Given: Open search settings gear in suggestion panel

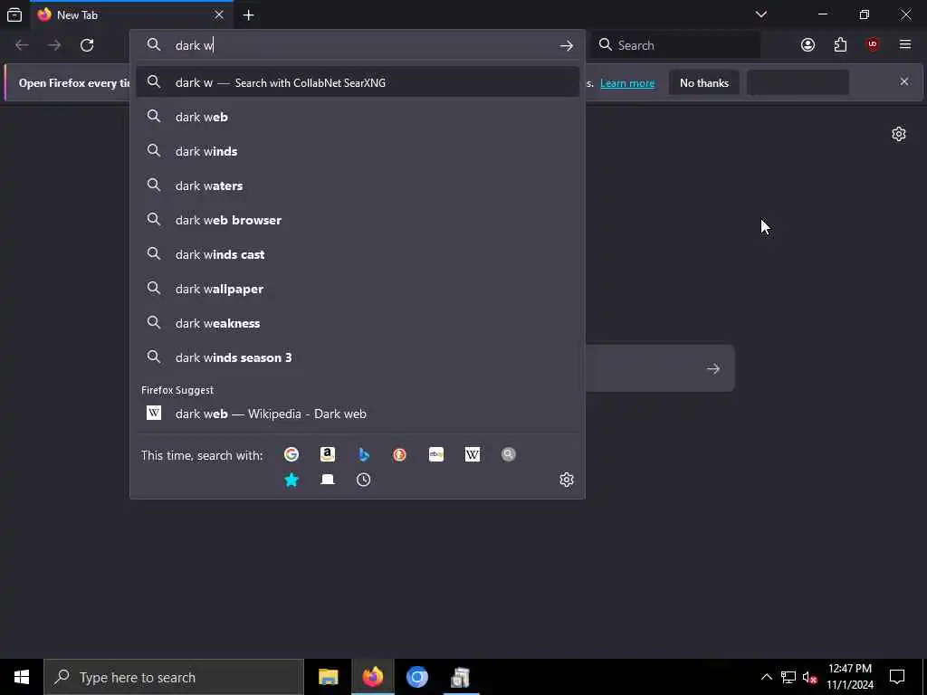Looking at the screenshot, I should click(567, 480).
